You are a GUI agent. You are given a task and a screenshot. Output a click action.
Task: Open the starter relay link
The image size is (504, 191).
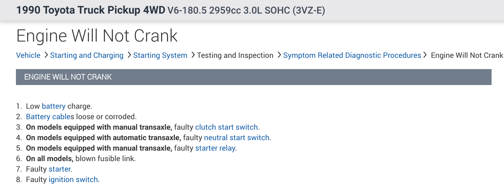215,148
